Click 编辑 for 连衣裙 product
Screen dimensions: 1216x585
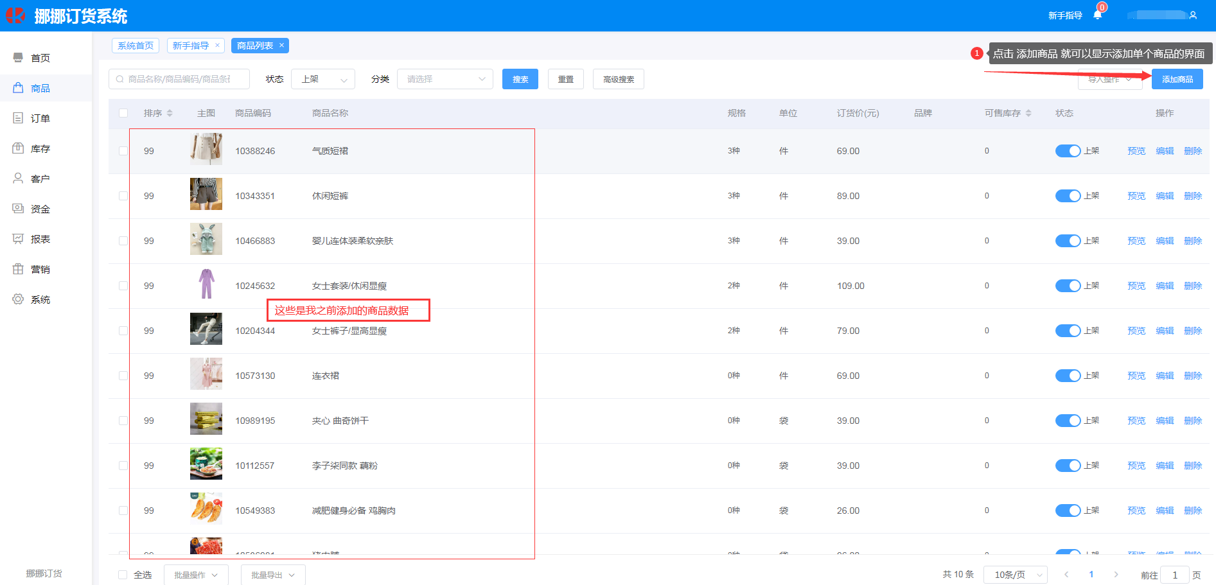coord(1165,376)
